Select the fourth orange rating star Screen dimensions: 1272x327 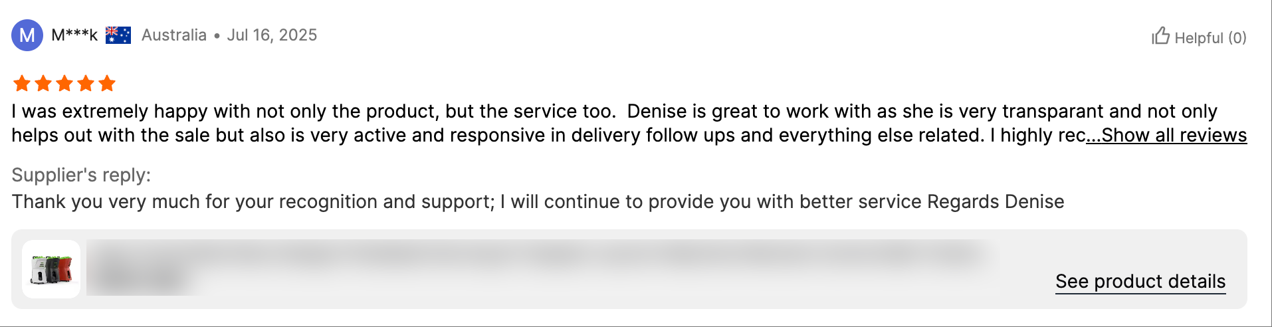tap(86, 83)
